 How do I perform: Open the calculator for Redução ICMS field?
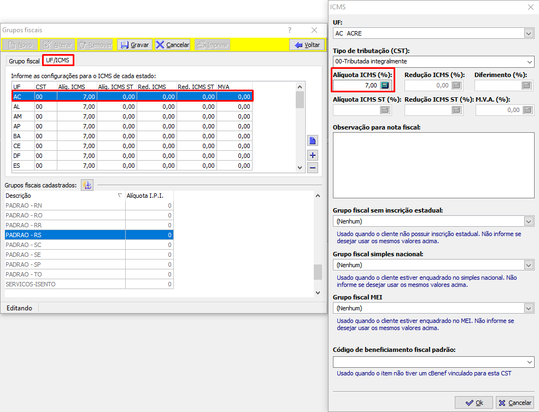456,85
